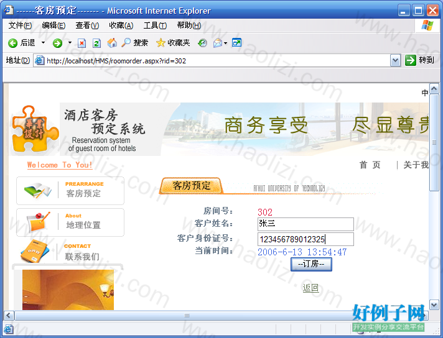Open the 文件(F) menu

coord(20,25)
